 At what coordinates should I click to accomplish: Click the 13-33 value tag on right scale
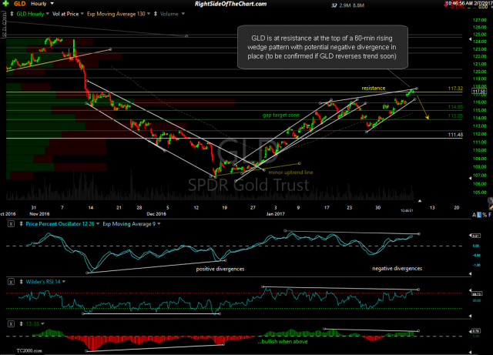(x=476, y=331)
